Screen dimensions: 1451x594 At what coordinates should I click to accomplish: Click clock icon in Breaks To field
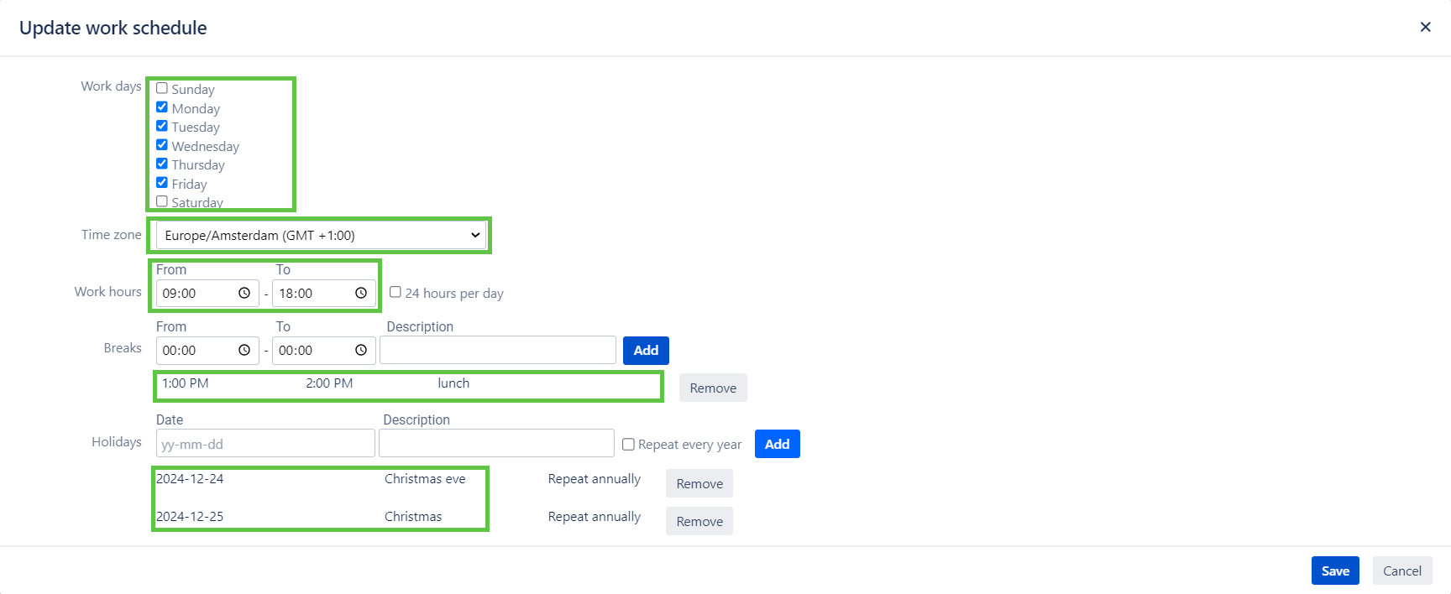[x=361, y=350]
